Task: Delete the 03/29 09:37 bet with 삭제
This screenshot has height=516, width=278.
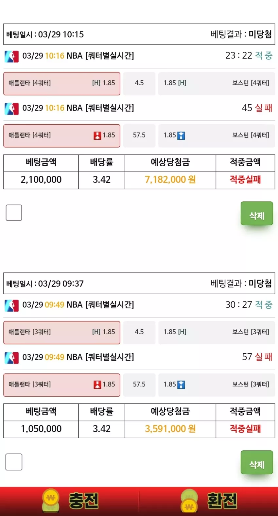Action: click(x=257, y=463)
